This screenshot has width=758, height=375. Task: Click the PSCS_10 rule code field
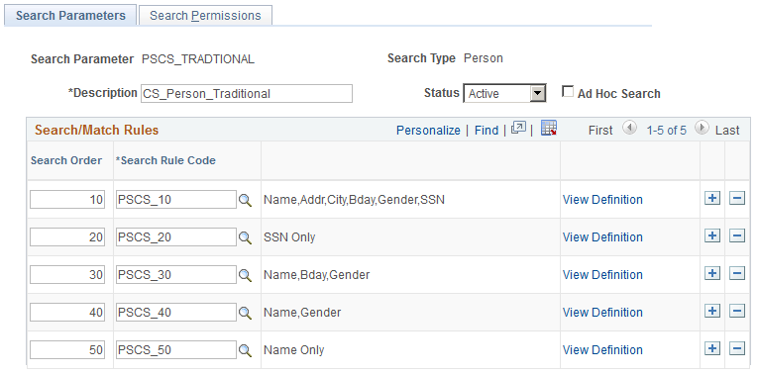click(x=176, y=199)
